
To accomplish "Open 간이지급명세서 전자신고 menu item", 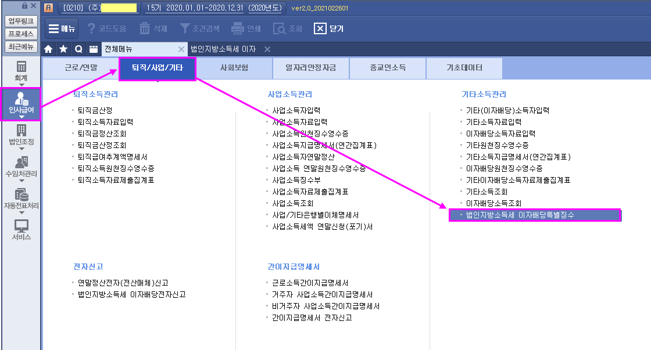I will coord(312,318).
